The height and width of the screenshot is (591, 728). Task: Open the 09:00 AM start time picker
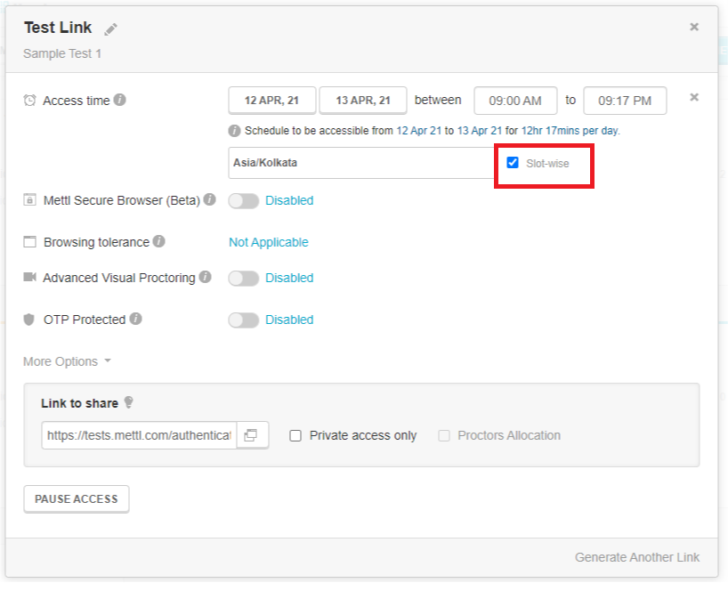click(x=514, y=100)
